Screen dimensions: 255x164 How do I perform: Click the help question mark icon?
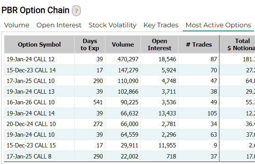point(77,11)
